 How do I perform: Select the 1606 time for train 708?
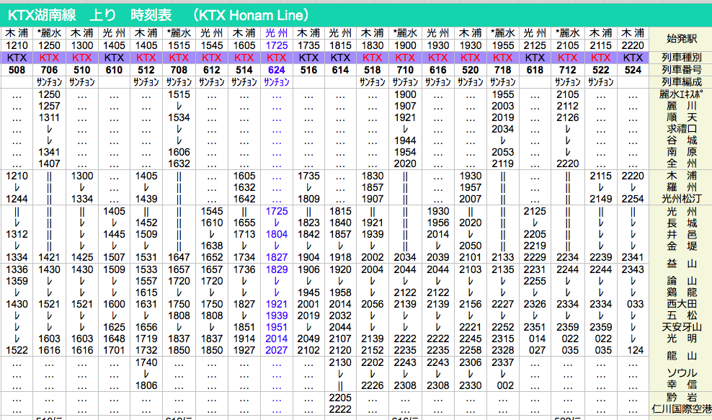[x=179, y=152]
